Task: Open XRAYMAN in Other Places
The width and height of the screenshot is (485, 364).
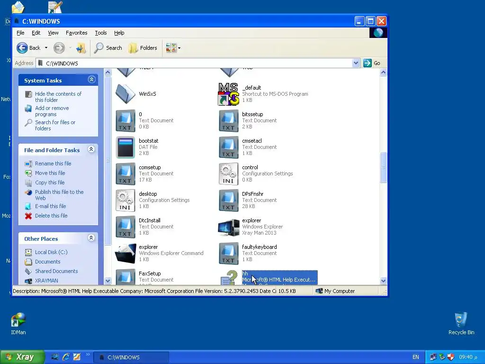Action: click(x=46, y=281)
